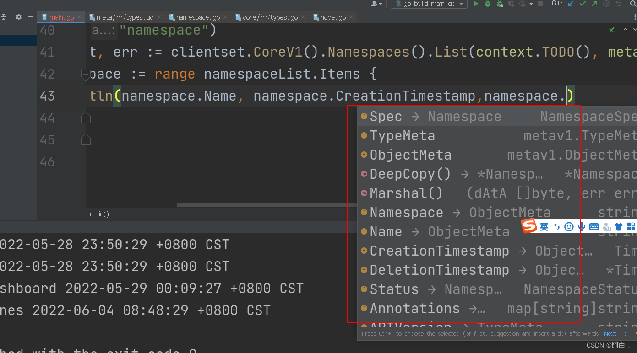Select TypeMeta completion suggestion

tap(497, 136)
